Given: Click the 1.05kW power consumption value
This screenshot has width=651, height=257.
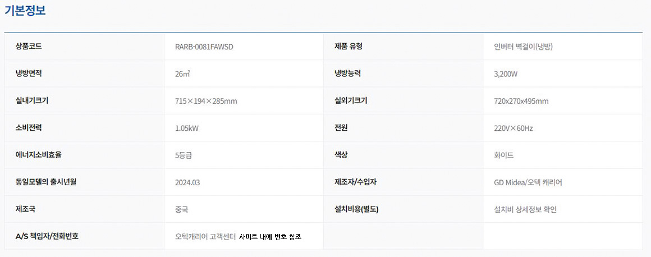Looking at the screenshot, I should [187, 128].
